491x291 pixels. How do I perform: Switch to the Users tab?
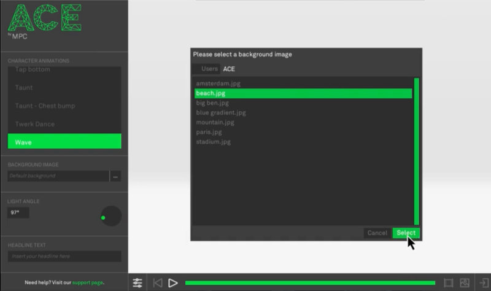click(209, 69)
